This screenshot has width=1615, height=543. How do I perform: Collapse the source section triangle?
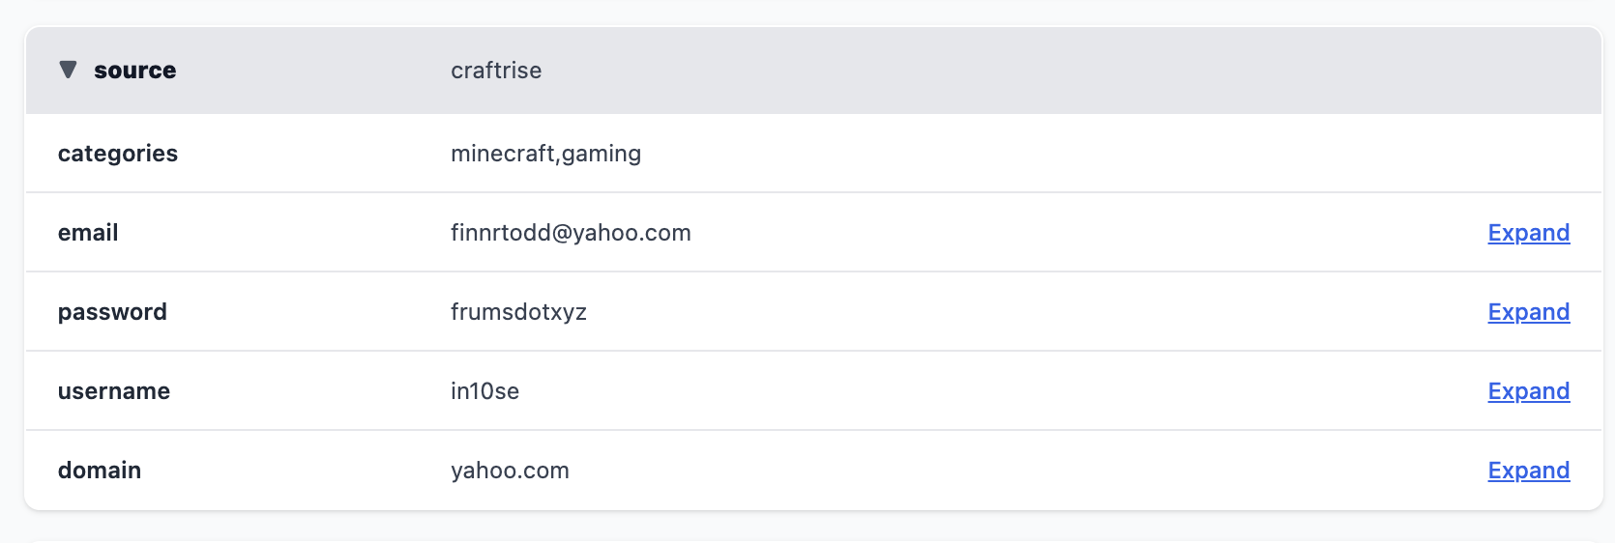68,70
